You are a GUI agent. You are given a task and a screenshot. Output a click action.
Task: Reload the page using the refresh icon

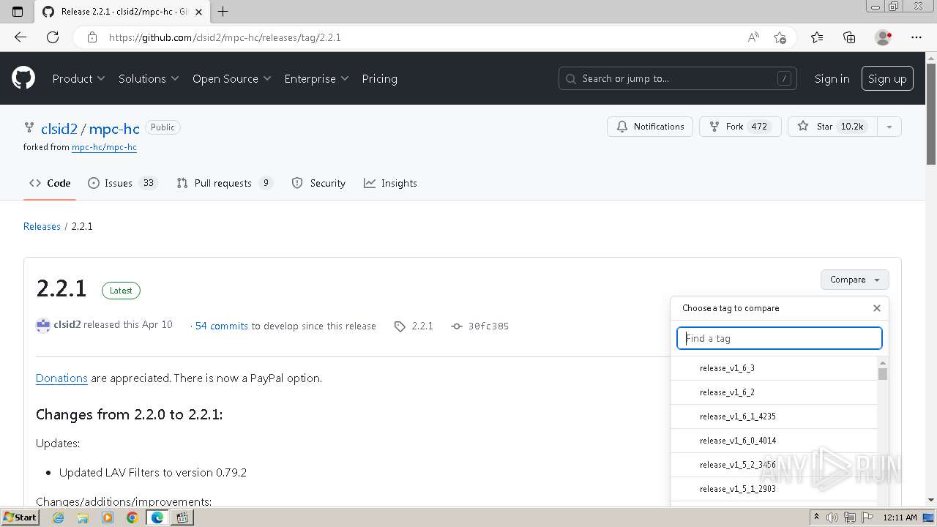[x=53, y=37]
